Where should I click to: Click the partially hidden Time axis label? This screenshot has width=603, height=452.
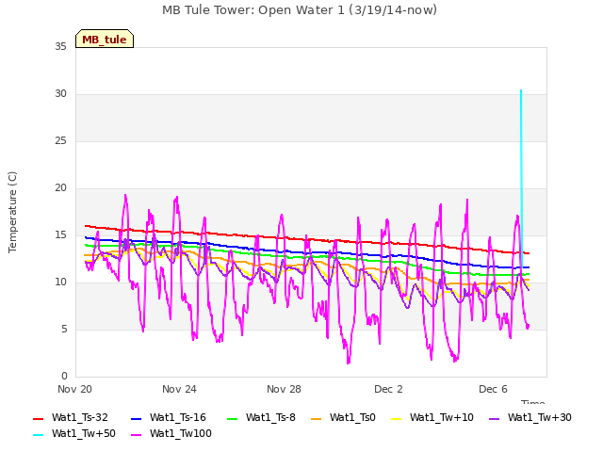coord(533,402)
